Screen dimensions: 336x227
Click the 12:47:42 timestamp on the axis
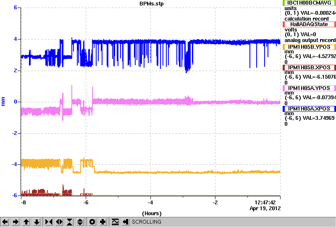point(265,203)
